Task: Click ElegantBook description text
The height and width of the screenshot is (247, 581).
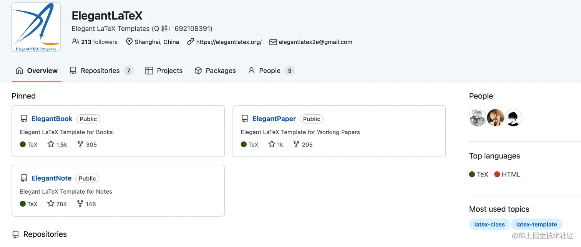Action: (x=66, y=132)
